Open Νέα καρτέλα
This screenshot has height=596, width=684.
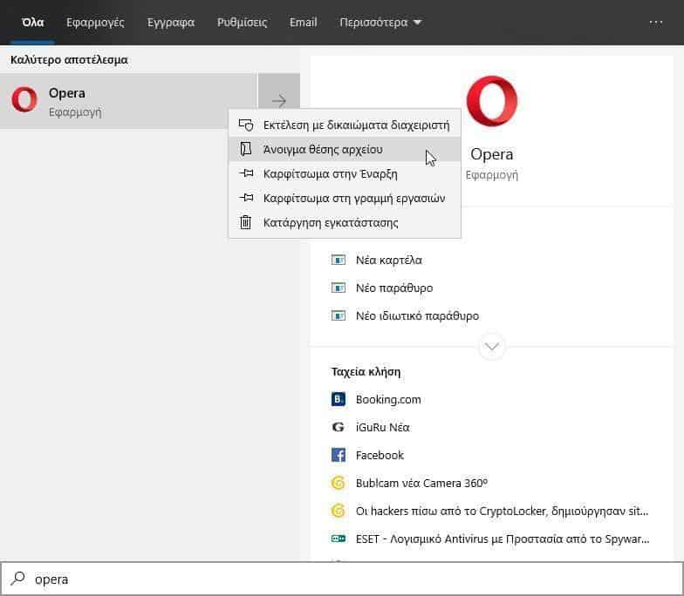(389, 260)
